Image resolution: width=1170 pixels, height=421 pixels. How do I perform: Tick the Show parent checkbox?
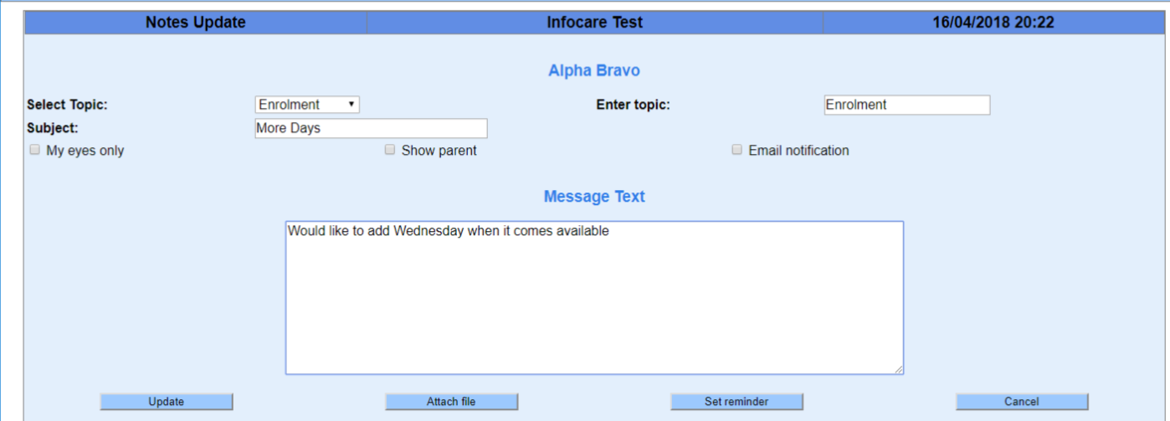[x=390, y=150]
